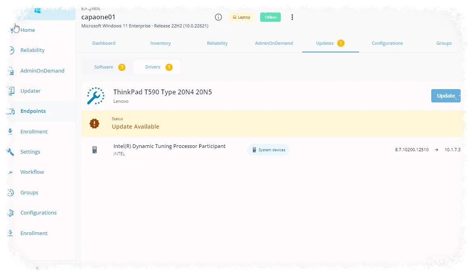Click the Drivers count badge 1
This screenshot has width=472, height=275.
pos(169,67)
